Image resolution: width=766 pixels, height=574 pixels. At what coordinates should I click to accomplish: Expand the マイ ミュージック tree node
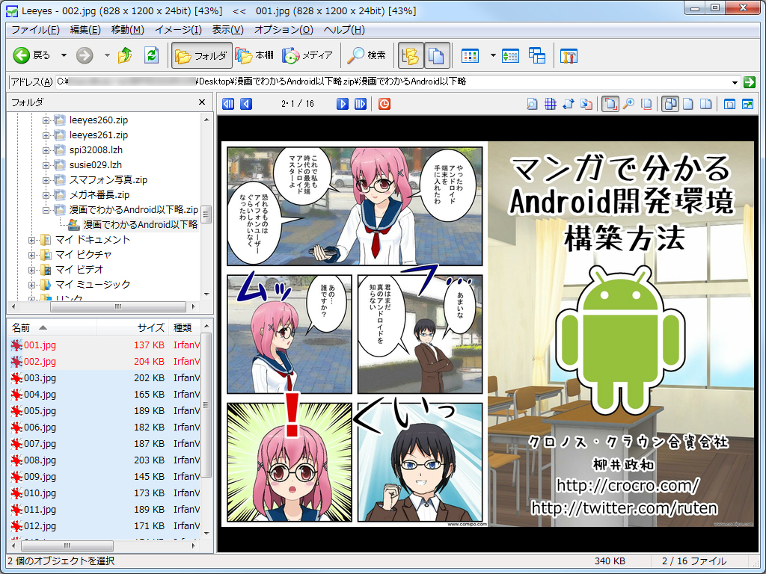(x=31, y=285)
